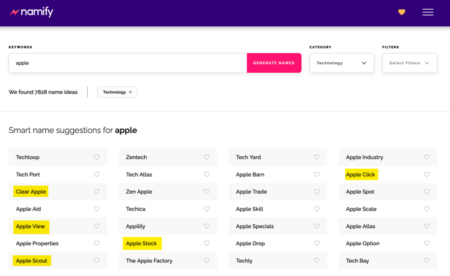Click heart icon beside Tech Yard
The height and width of the screenshot is (276, 450).
tap(317, 157)
